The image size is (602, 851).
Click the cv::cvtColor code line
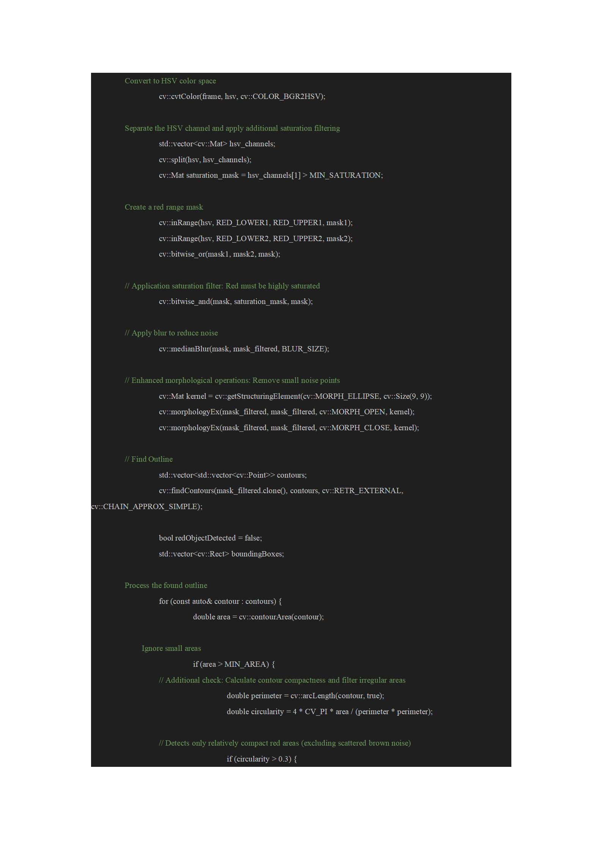click(242, 96)
